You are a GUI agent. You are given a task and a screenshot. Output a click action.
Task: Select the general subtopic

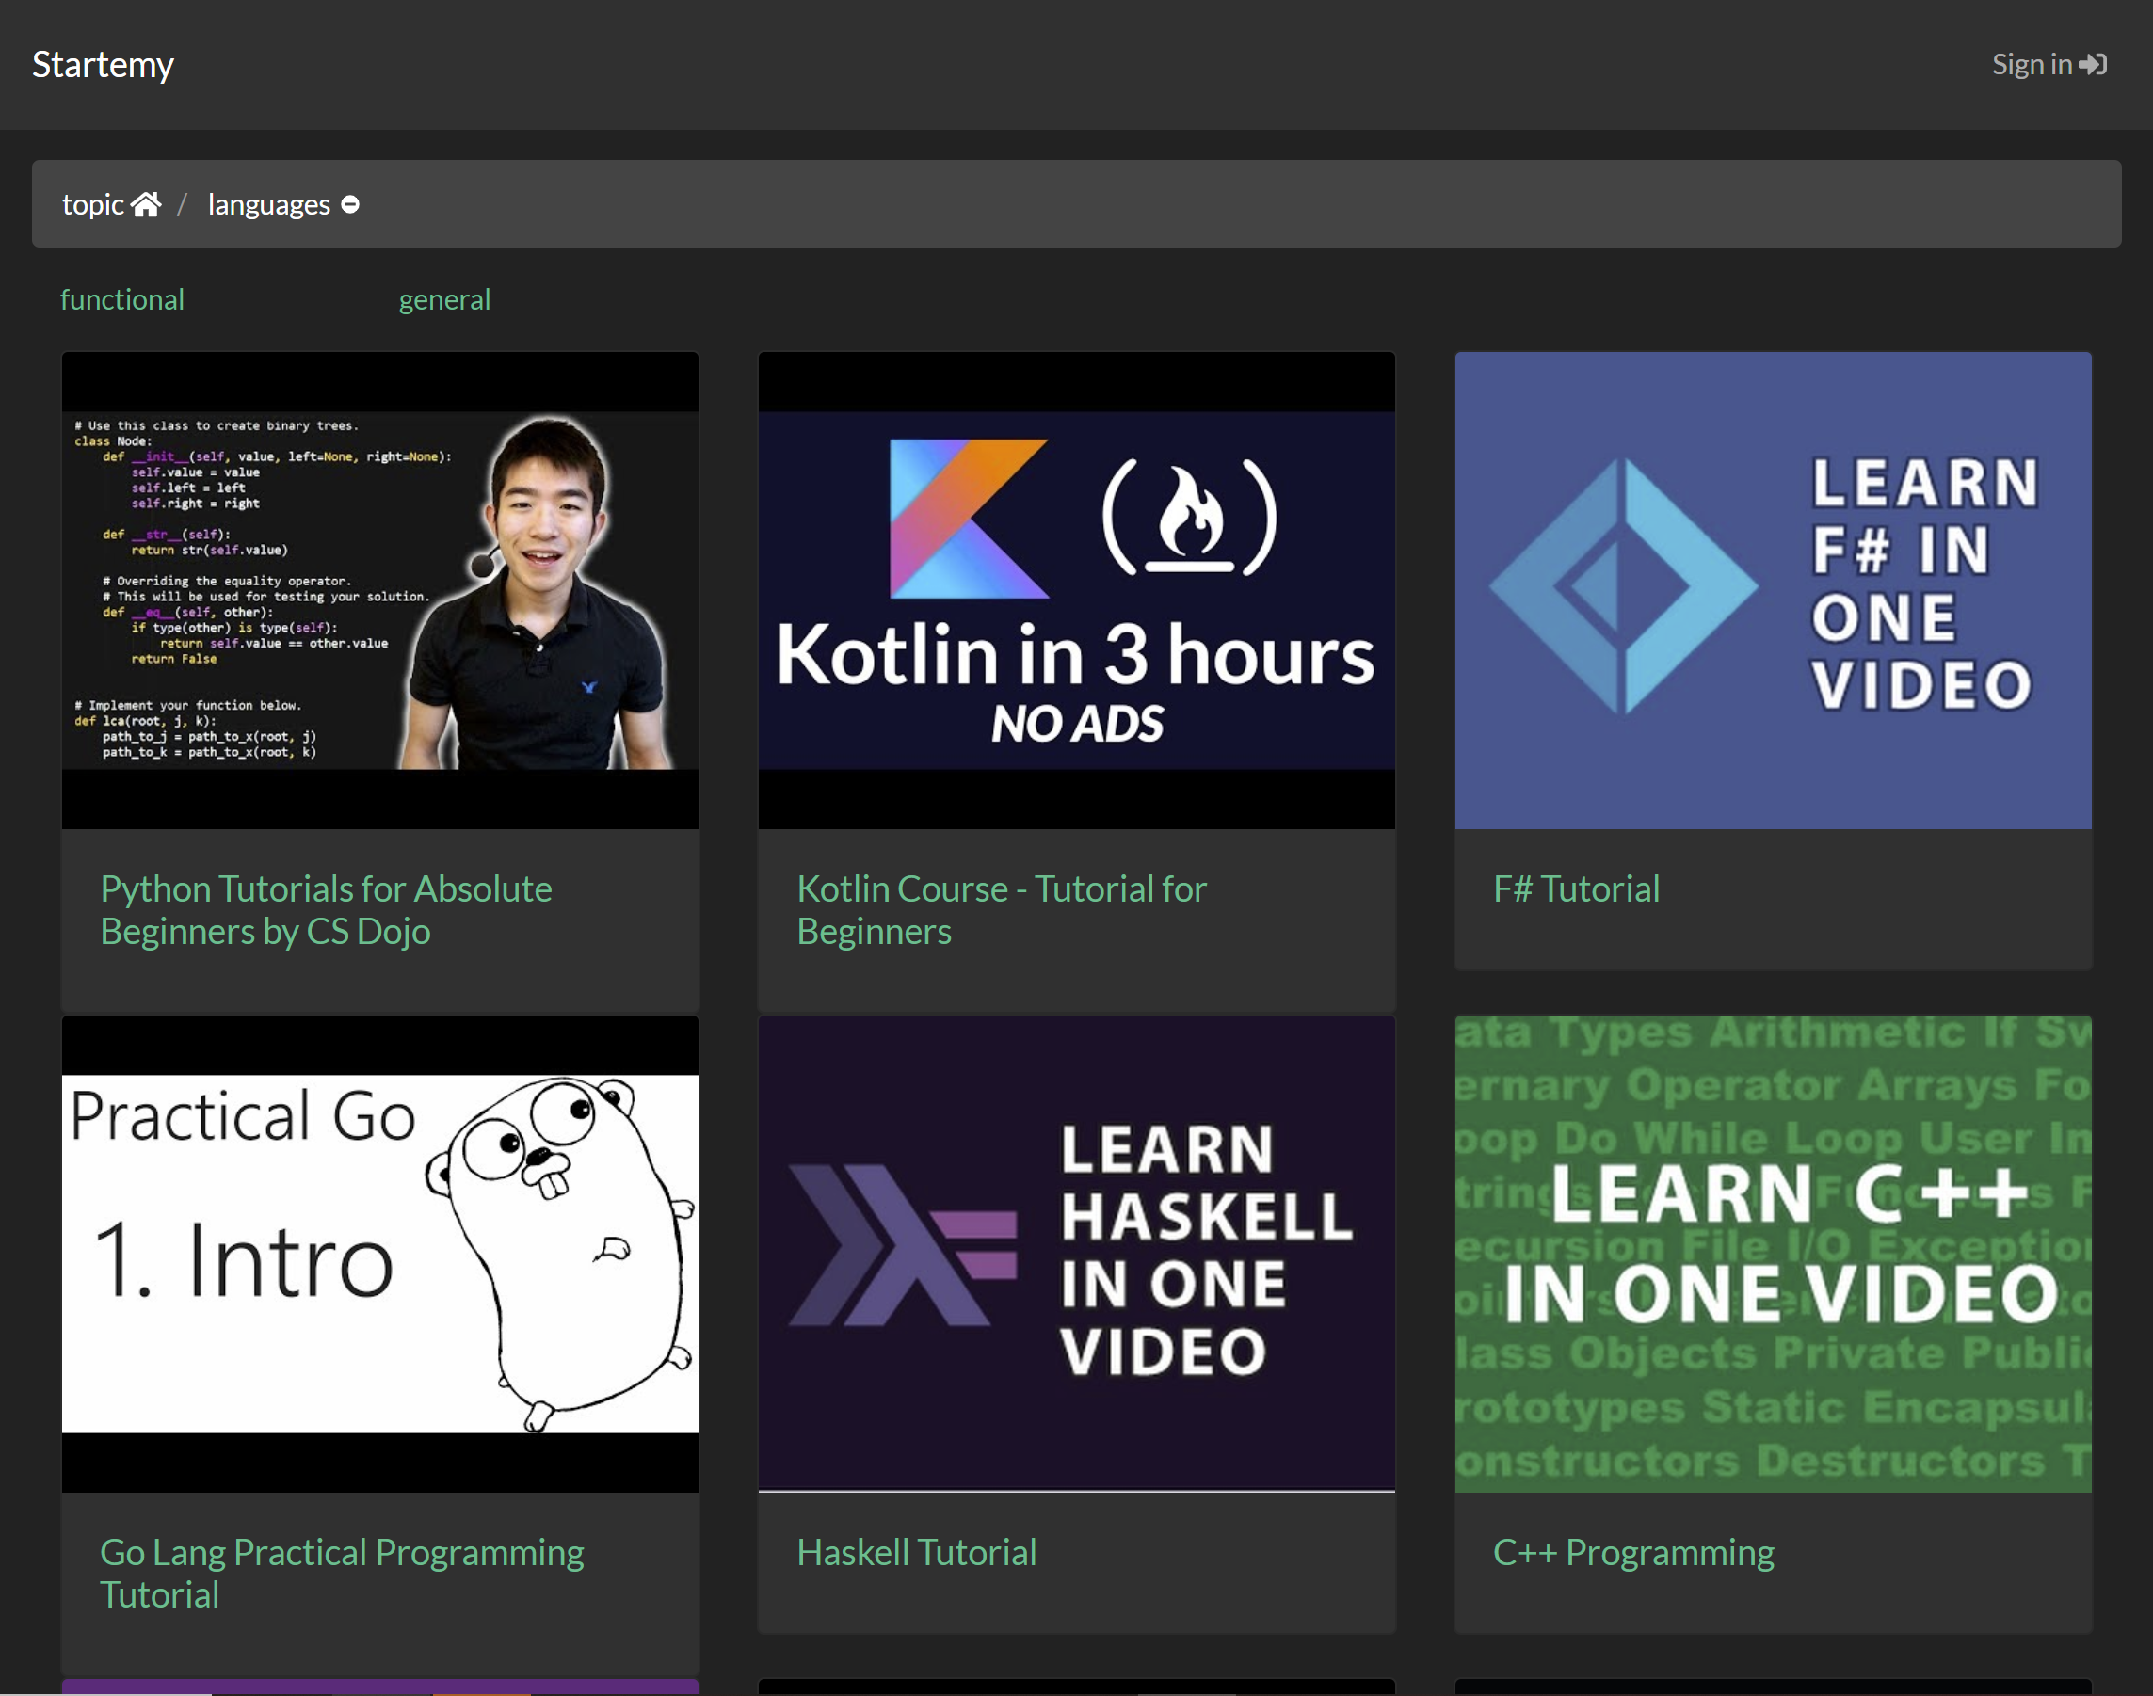click(444, 300)
